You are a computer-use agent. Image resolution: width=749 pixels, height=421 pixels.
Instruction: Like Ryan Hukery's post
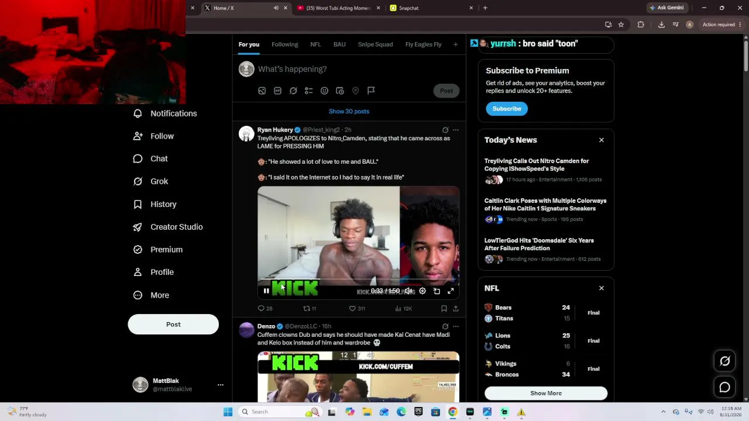click(x=357, y=309)
